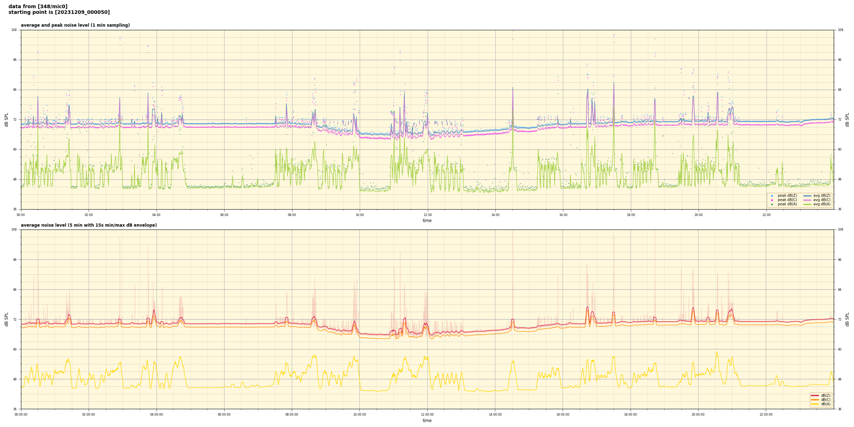Click the avg dB(C) pink line swatch
Screen dimensions: 854x427
pos(807,200)
